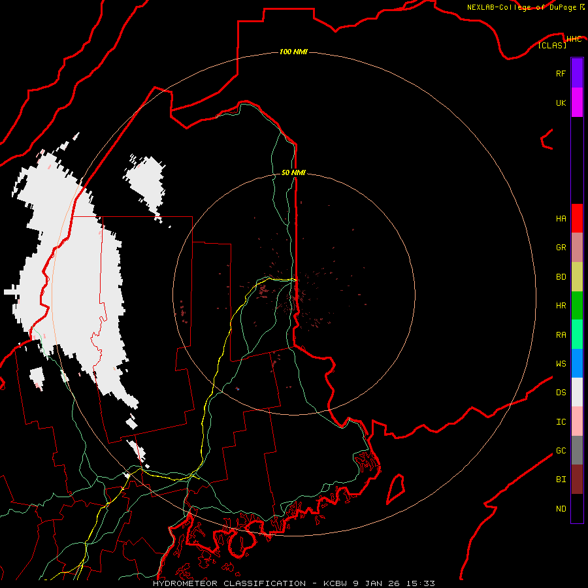Click the WS blue legend swatch

pos(577,363)
